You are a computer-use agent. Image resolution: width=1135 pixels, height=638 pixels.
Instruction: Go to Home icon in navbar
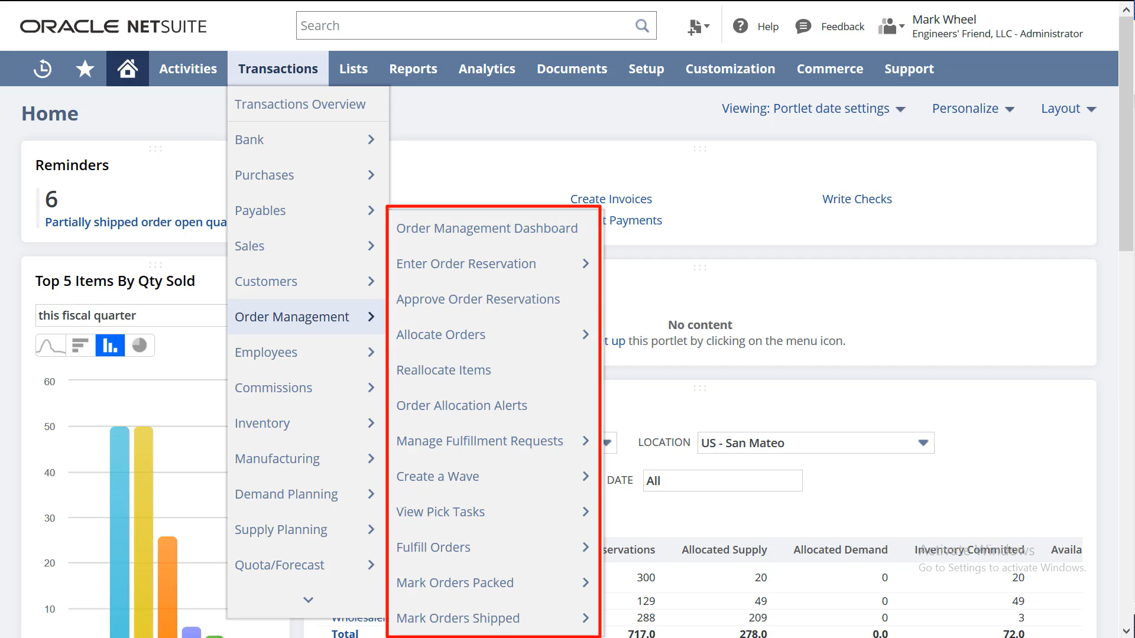tap(128, 69)
